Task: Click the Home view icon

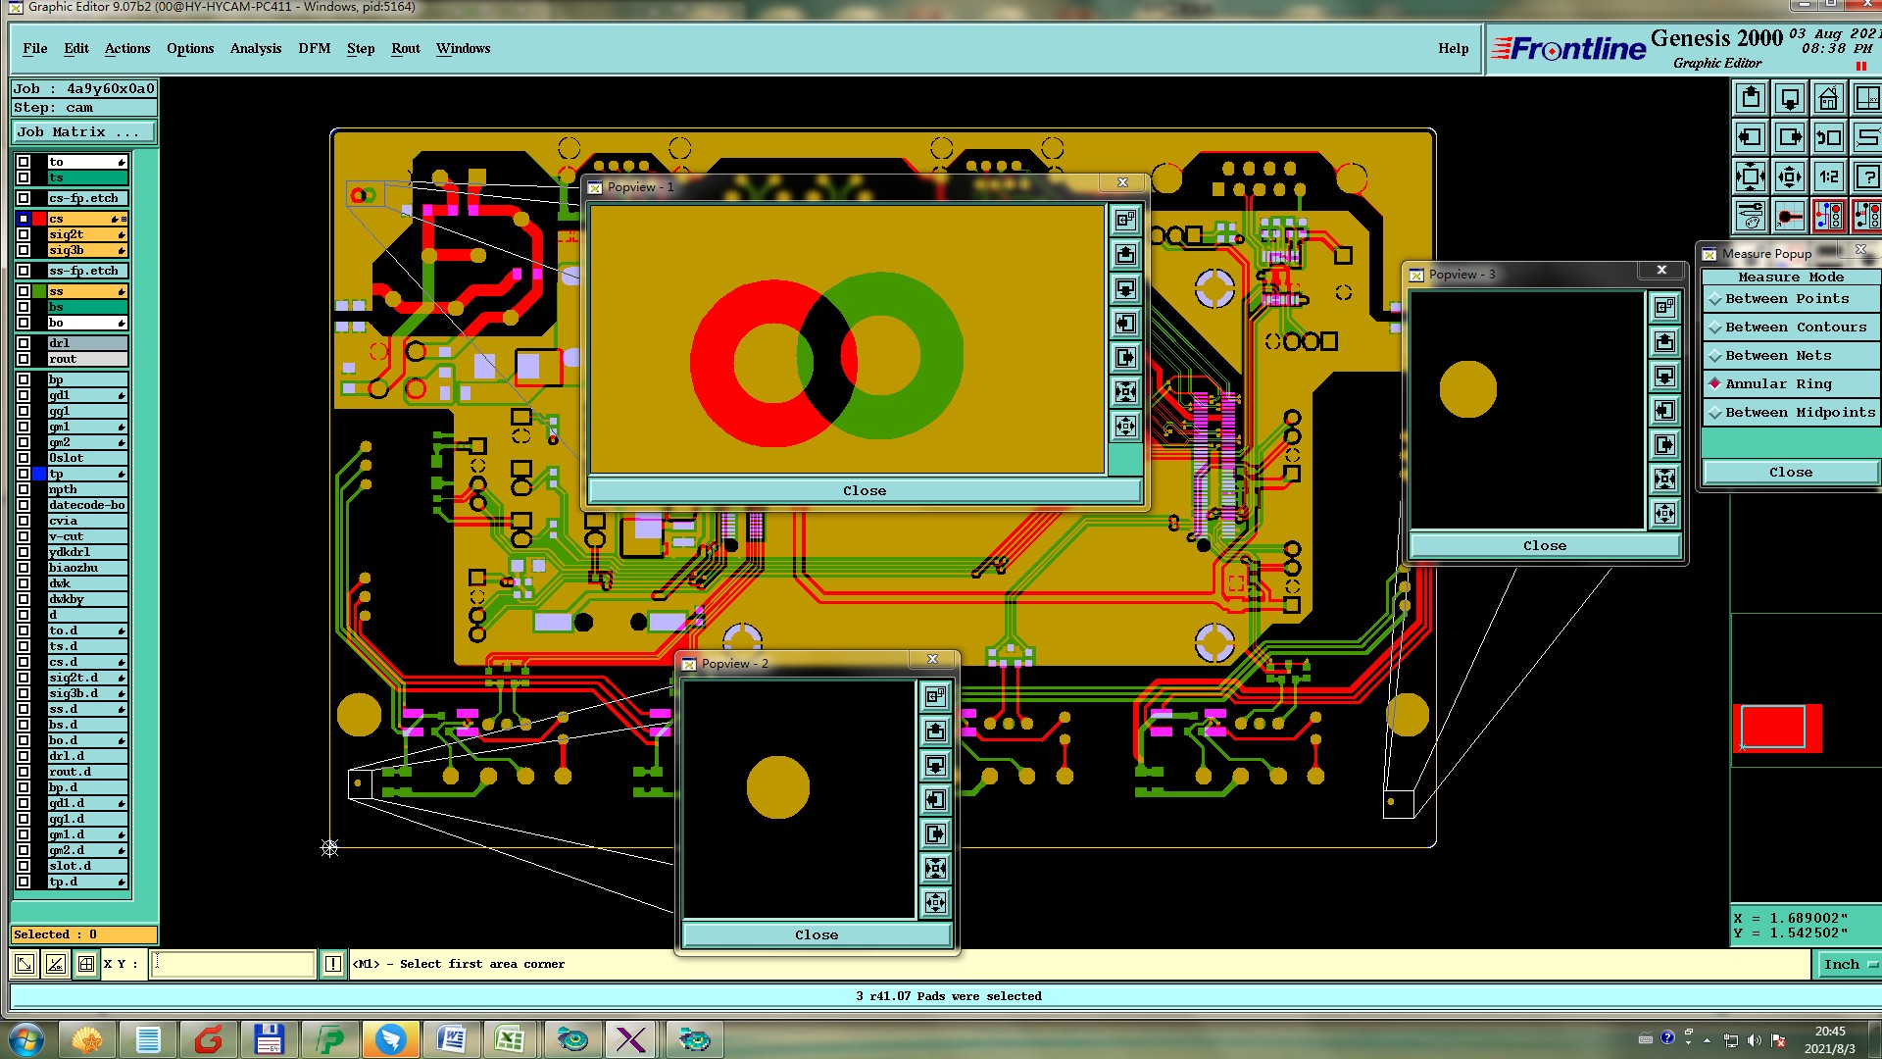Action: click(1828, 99)
